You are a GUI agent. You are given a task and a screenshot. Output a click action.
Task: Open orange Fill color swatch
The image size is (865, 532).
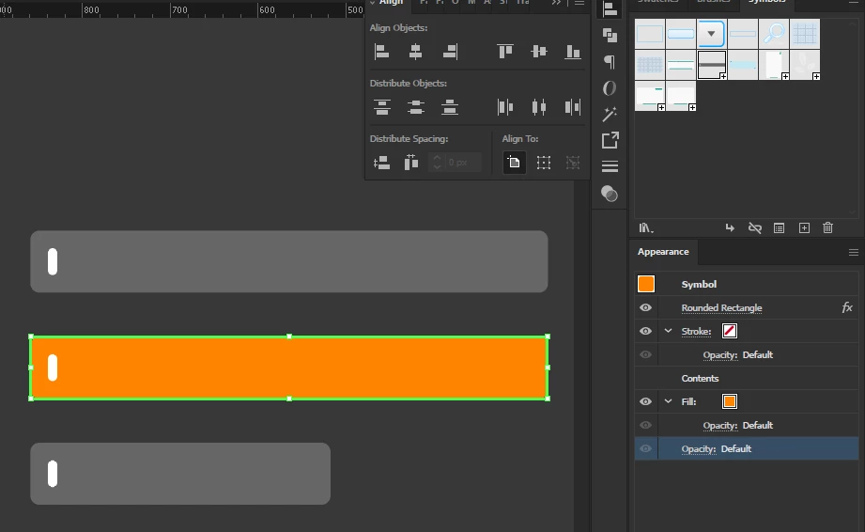pos(730,401)
